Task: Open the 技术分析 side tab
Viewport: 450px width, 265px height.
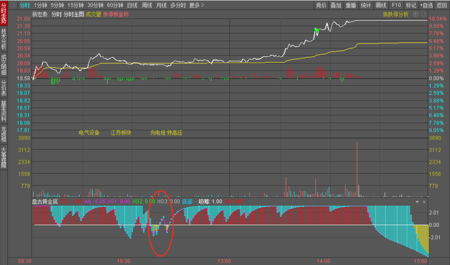Action: pyautogui.click(x=4, y=39)
